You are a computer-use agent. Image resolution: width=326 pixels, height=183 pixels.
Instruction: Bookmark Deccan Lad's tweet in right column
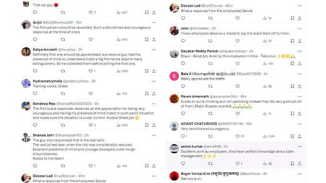pyautogui.click(x=292, y=18)
